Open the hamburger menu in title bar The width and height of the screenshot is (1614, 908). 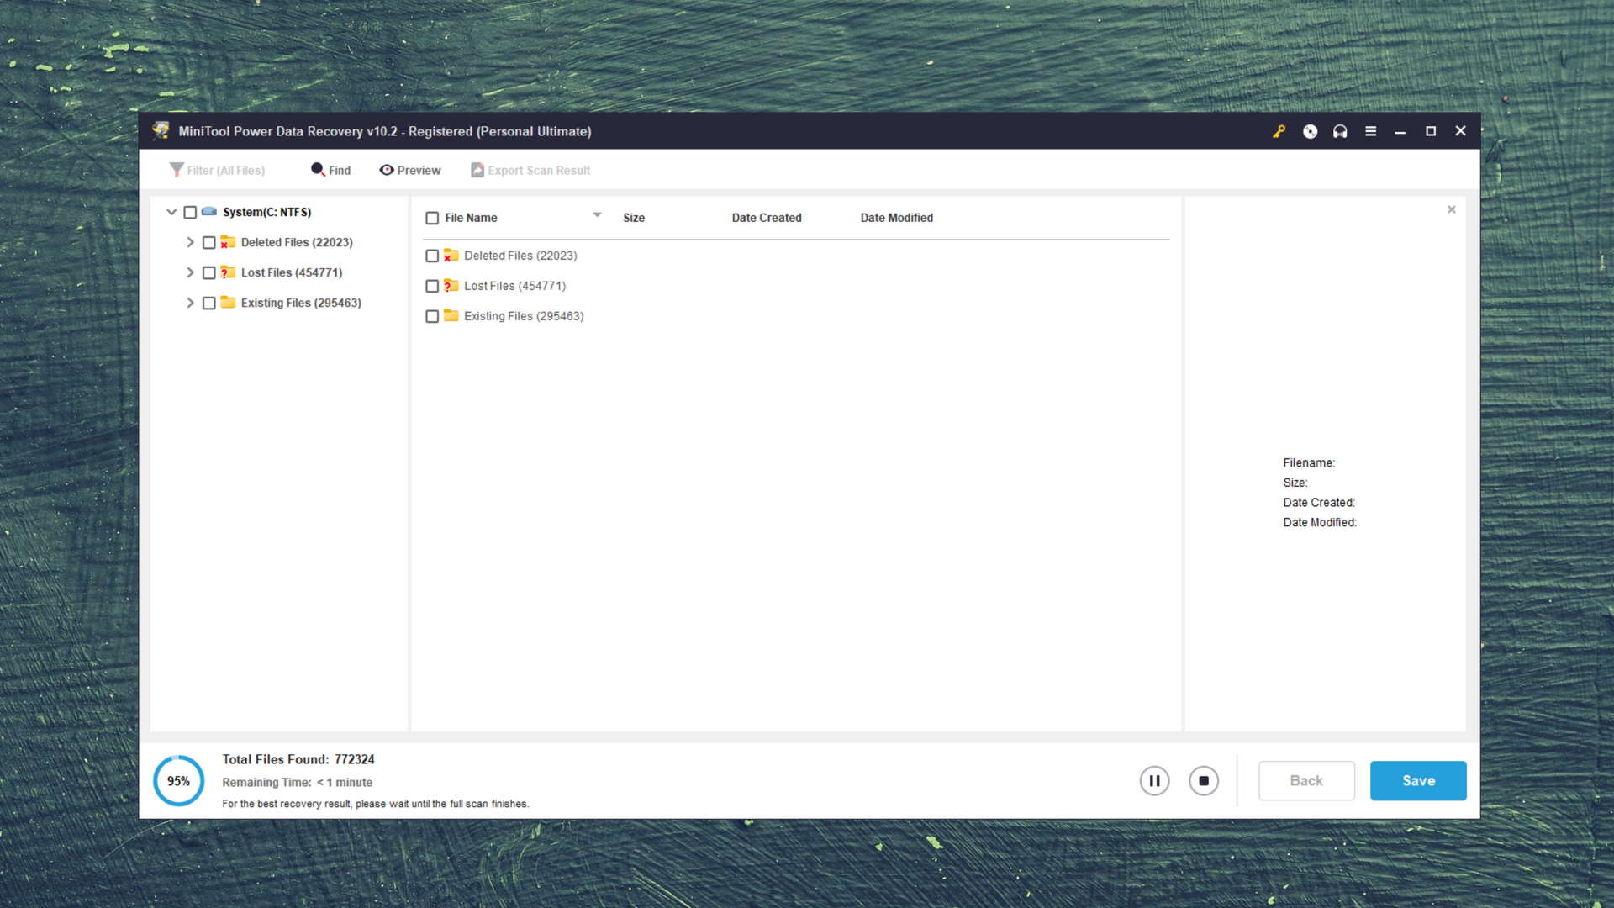tap(1370, 131)
